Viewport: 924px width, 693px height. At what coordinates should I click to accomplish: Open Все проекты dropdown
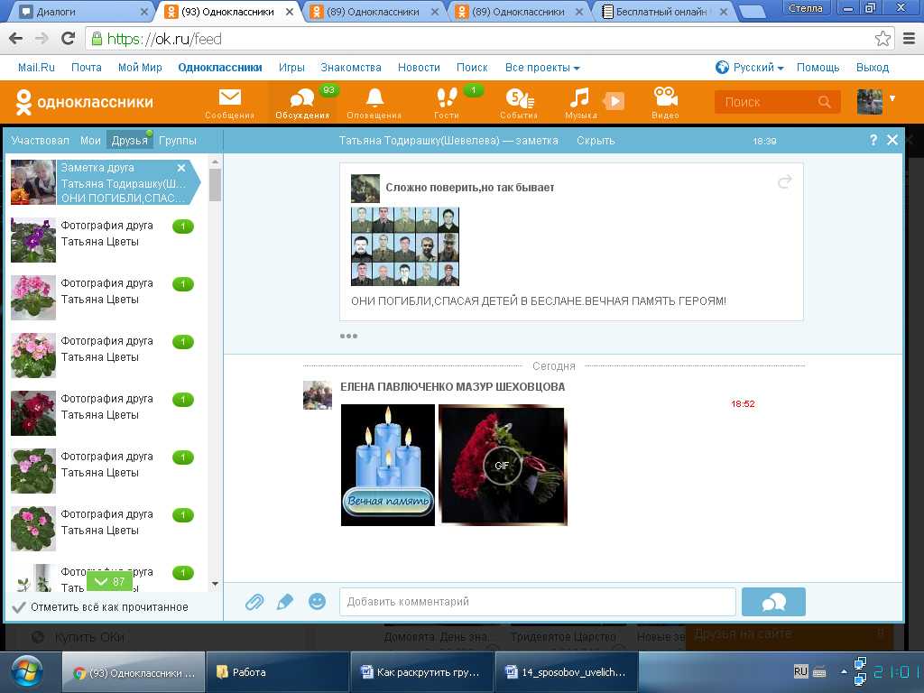[x=542, y=68]
